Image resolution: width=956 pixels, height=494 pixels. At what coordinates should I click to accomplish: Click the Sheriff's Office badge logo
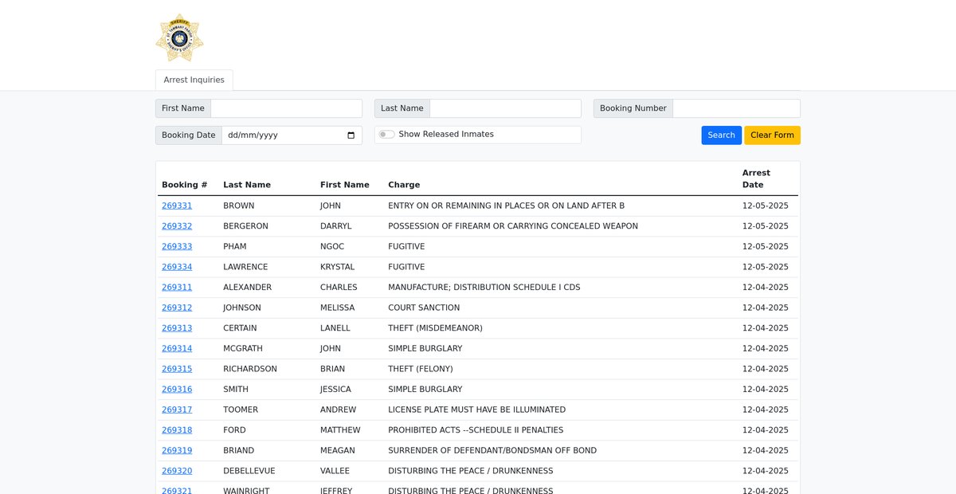[179, 37]
